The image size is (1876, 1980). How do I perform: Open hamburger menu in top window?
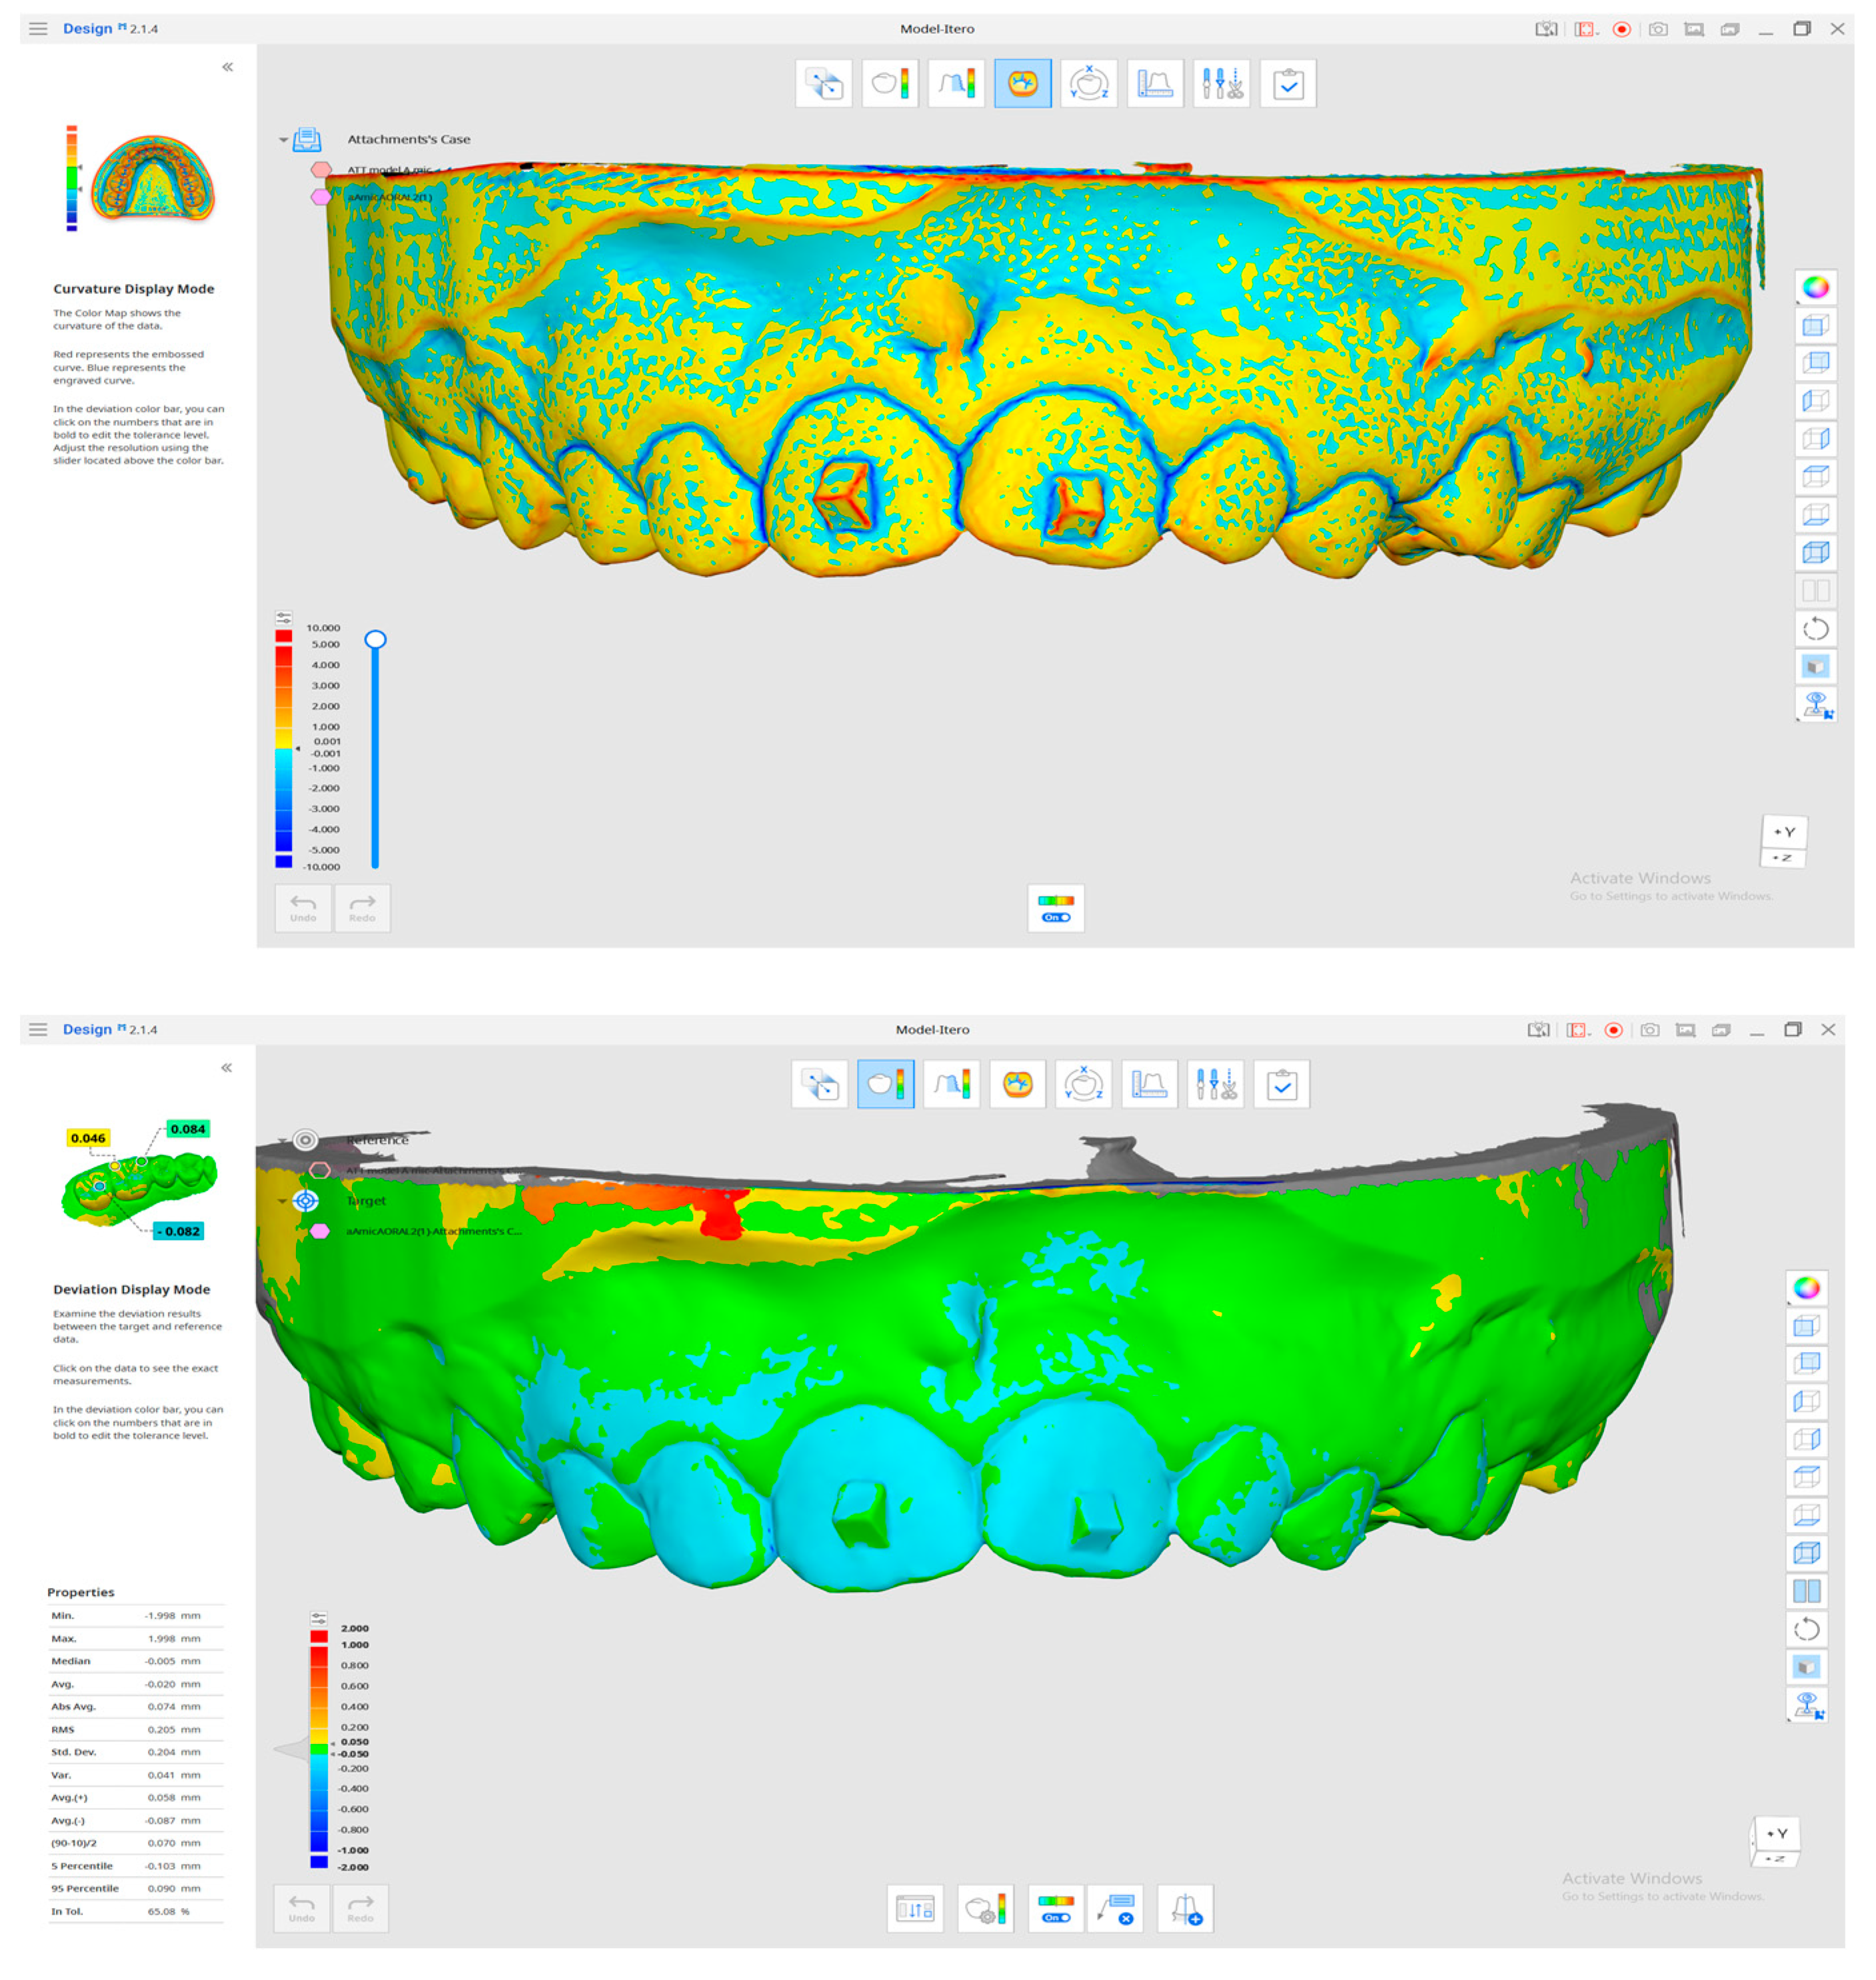coord(38,29)
